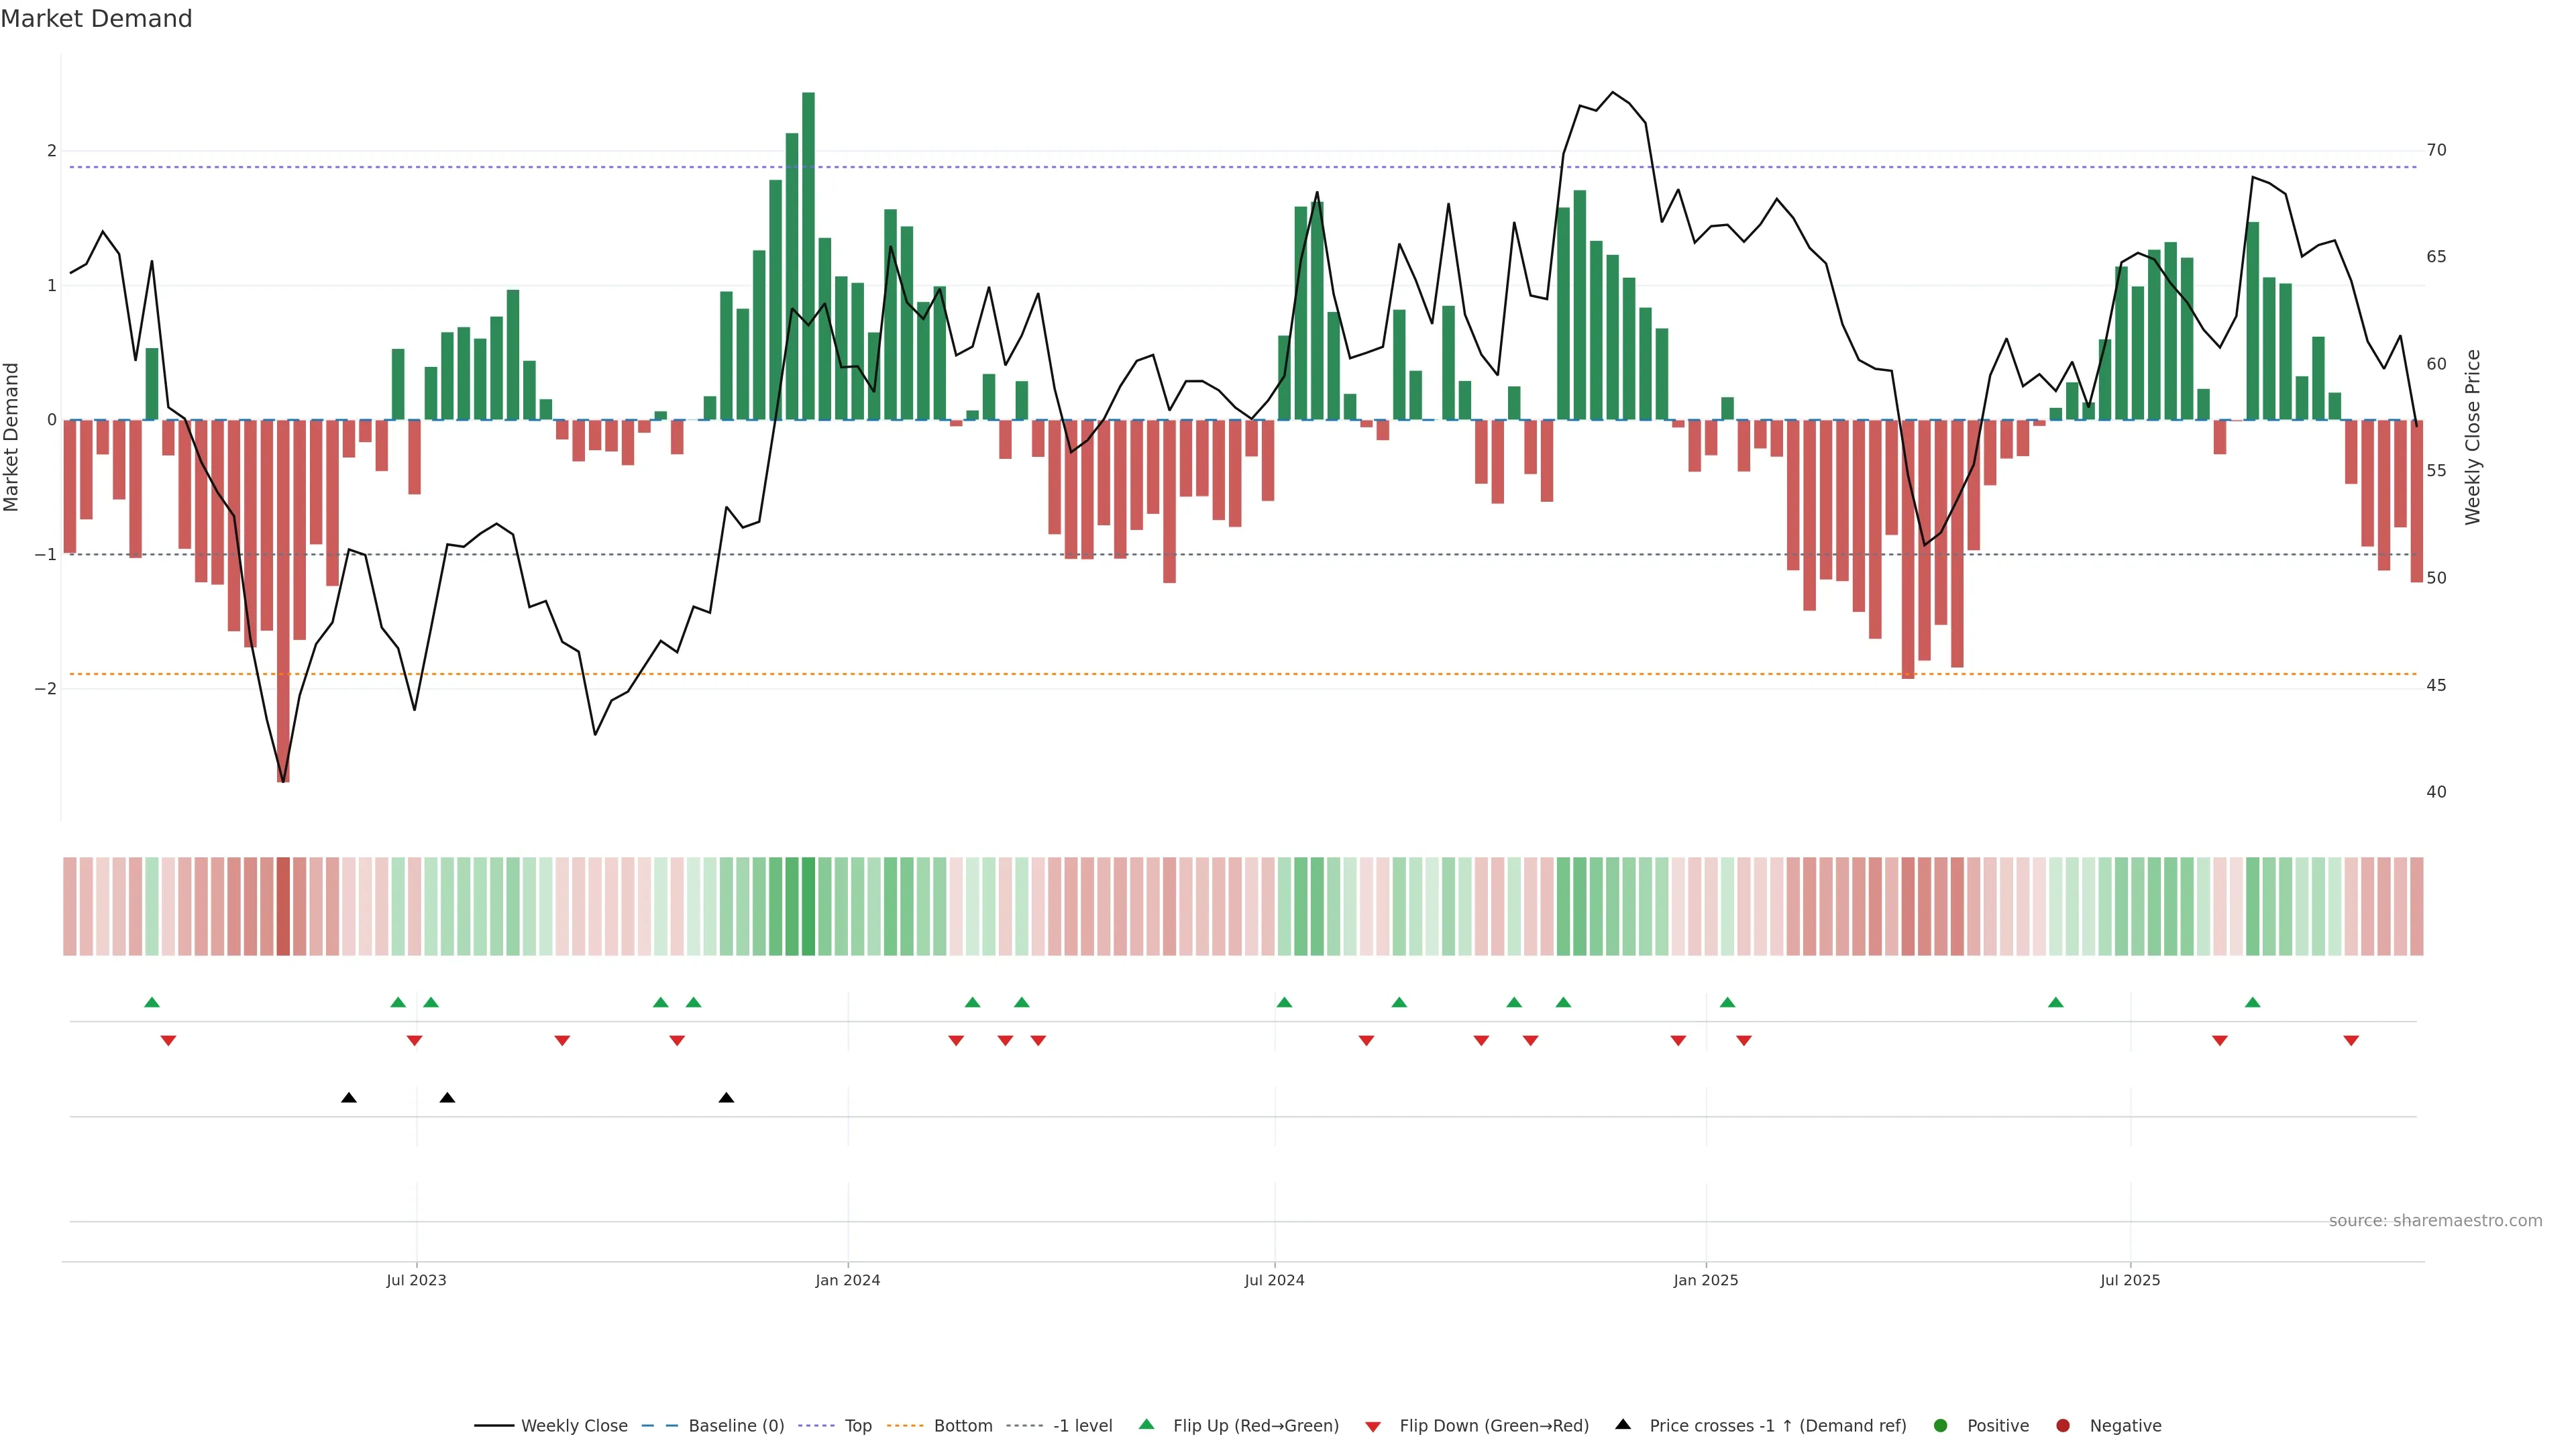Click the Jul 2025 x-axis label
2576x1449 pixels.
pos(2130,1280)
